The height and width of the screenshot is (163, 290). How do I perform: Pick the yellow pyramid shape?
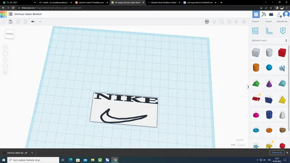pyautogui.click(x=282, y=100)
